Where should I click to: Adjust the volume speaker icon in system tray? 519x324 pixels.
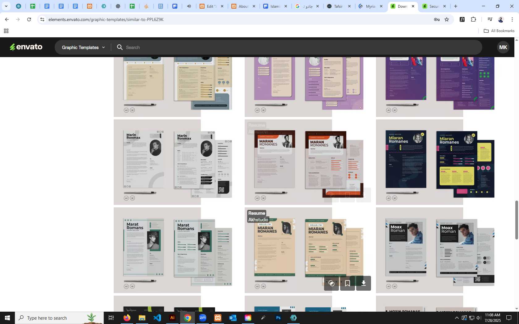(479, 318)
